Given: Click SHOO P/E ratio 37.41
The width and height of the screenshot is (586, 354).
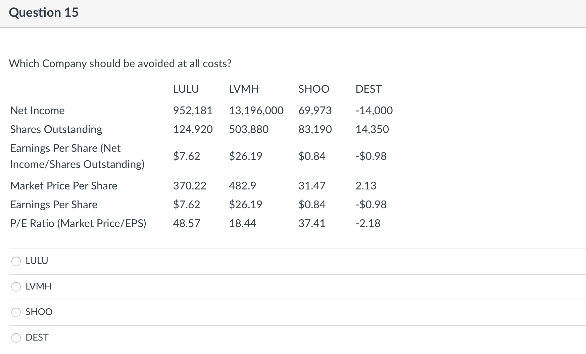Looking at the screenshot, I should (x=312, y=223).
